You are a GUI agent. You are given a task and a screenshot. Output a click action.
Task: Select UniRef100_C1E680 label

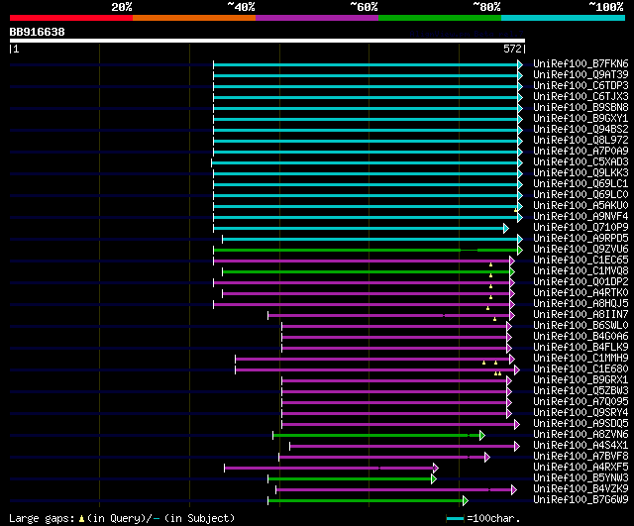(581, 369)
